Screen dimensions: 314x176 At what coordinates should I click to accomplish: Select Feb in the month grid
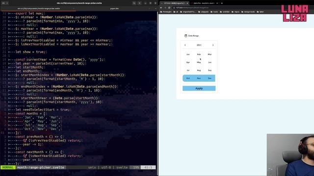[x=199, y=54]
